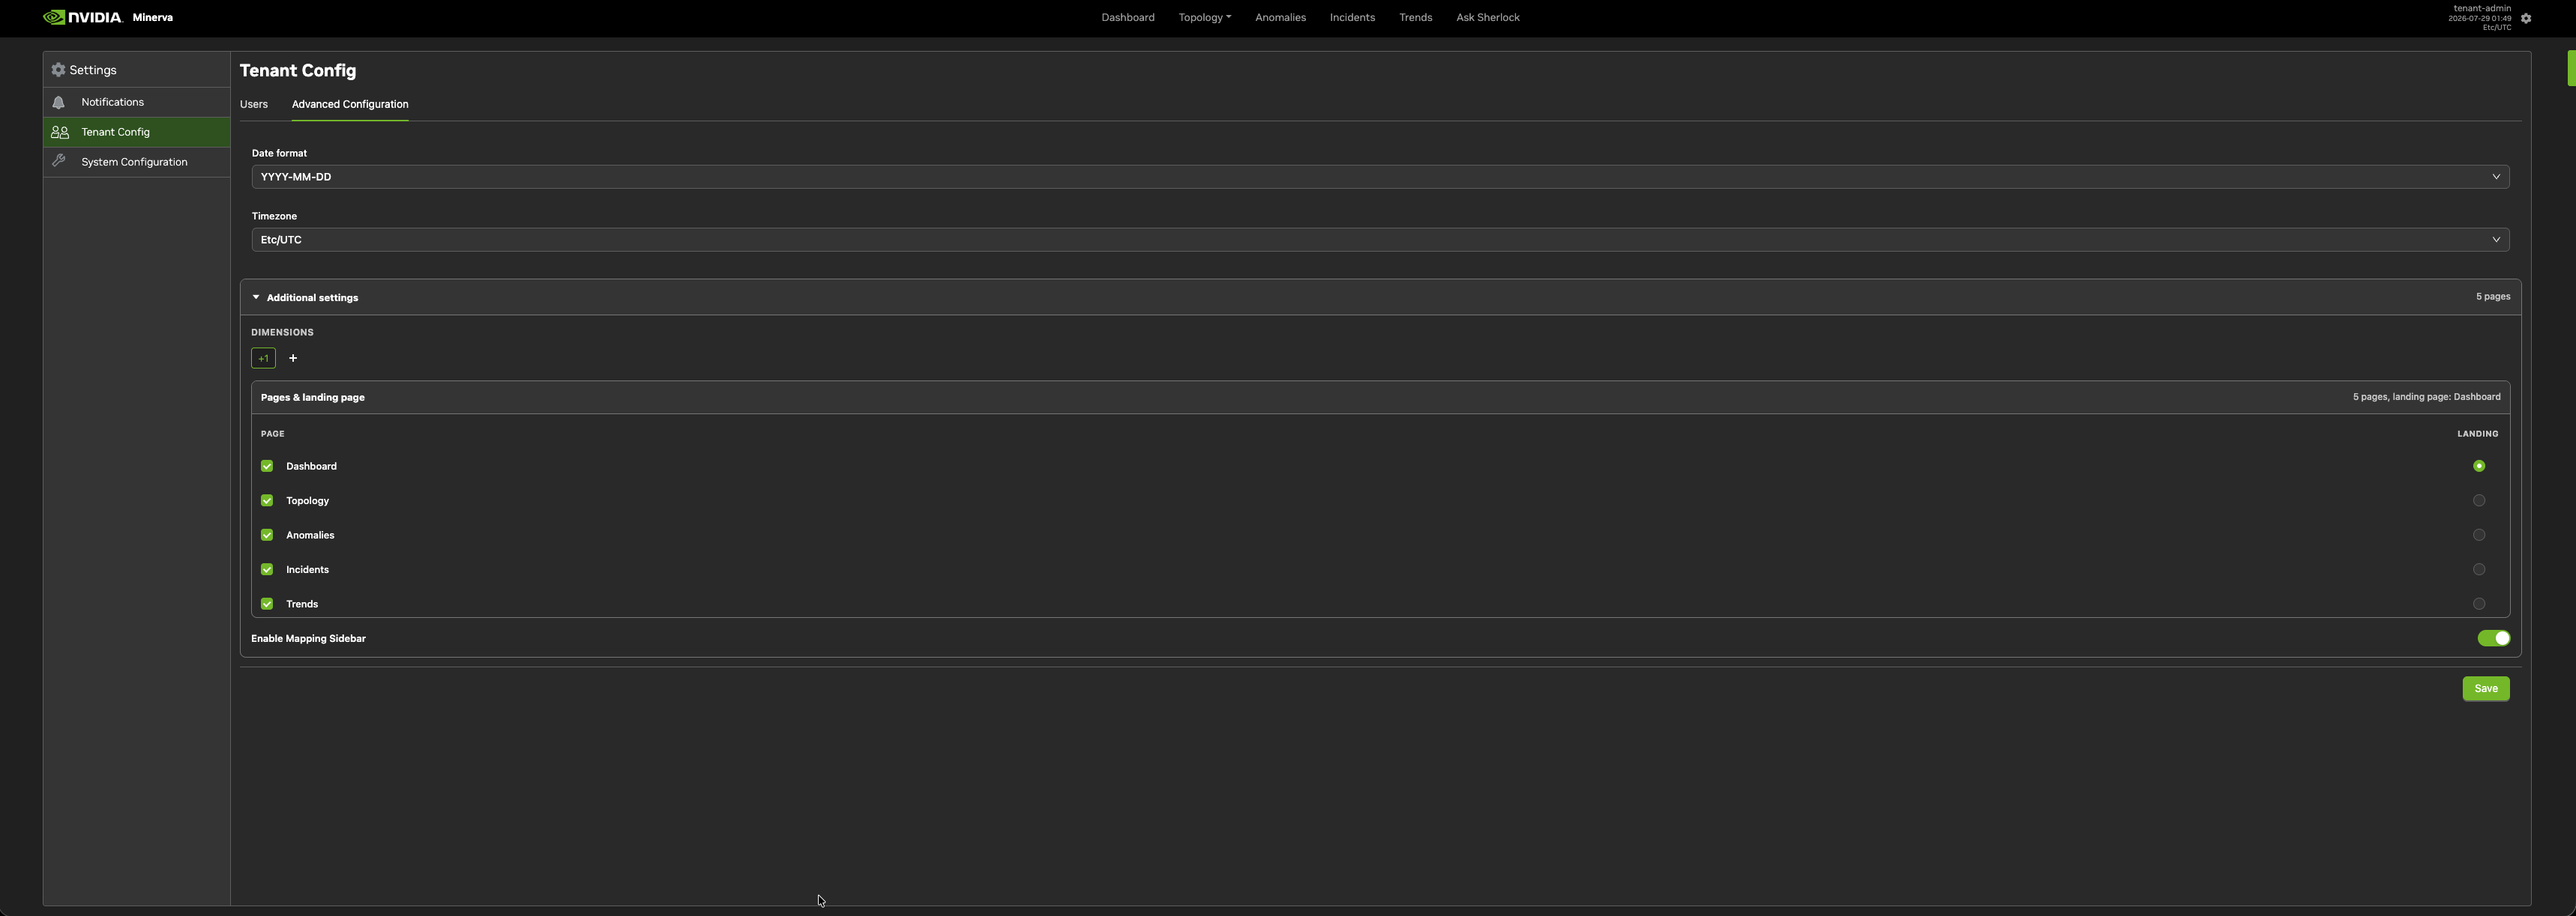Select the Advanced Configuration tab
Image resolution: width=2576 pixels, height=916 pixels.
[350, 105]
